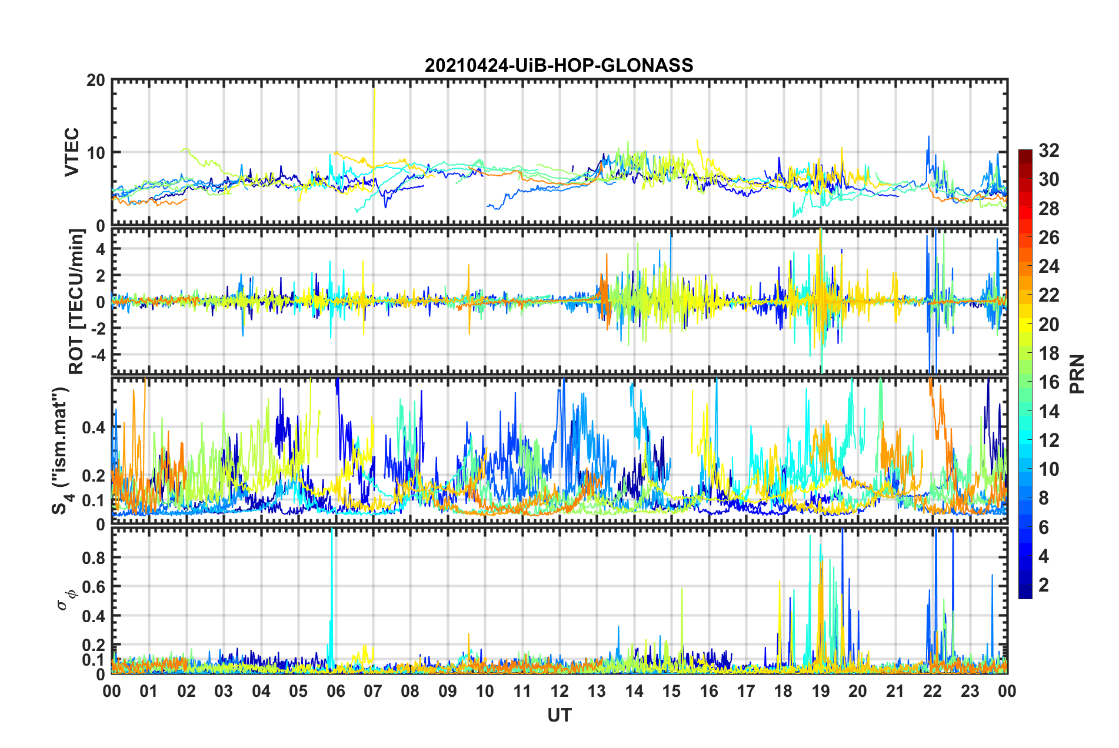Select the UT axis tick labeled 14
1119x748 pixels.
point(634,691)
